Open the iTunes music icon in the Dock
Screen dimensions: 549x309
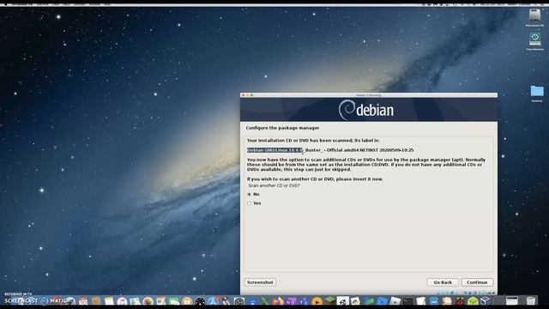coord(122,301)
